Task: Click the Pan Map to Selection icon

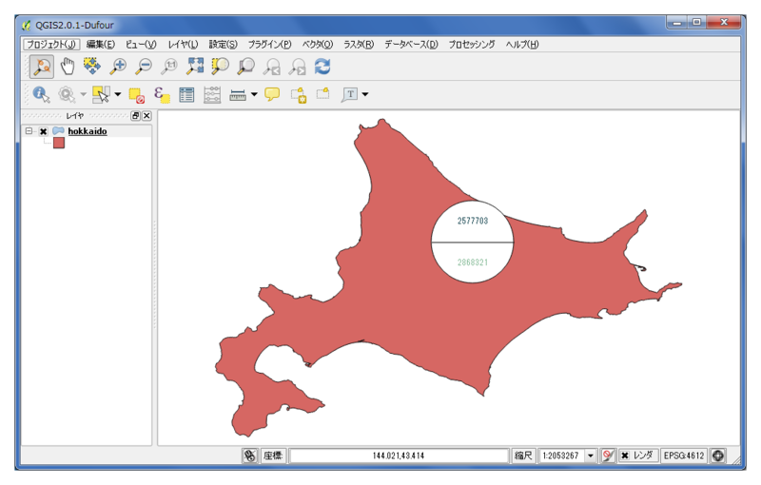Action: tap(92, 66)
